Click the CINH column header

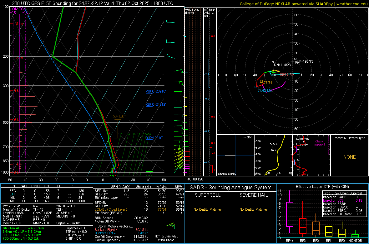(35, 186)
